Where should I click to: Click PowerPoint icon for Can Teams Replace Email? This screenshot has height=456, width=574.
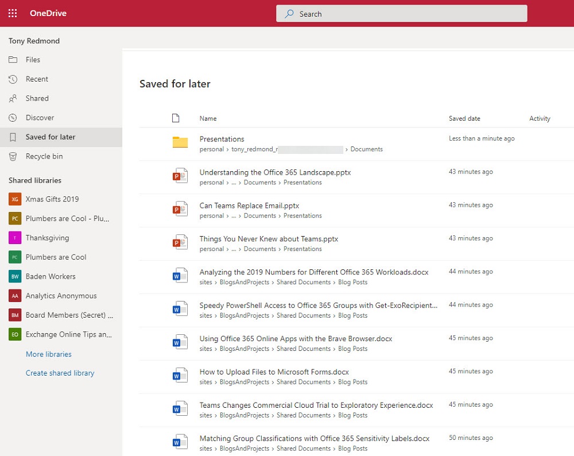click(x=180, y=209)
